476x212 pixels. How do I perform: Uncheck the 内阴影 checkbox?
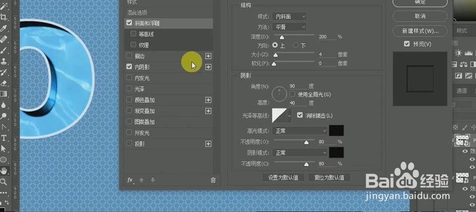pyautogui.click(x=129, y=67)
